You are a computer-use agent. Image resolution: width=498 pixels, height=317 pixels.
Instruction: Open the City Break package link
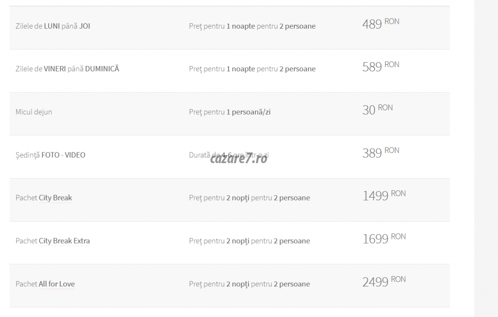55,198
